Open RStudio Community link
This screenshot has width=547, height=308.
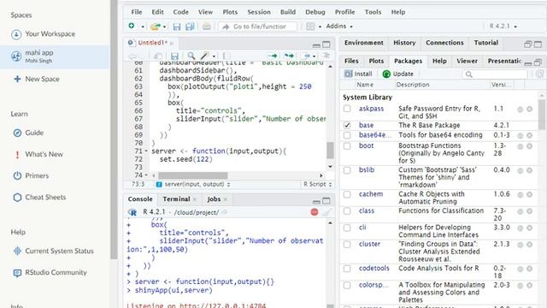point(56,272)
